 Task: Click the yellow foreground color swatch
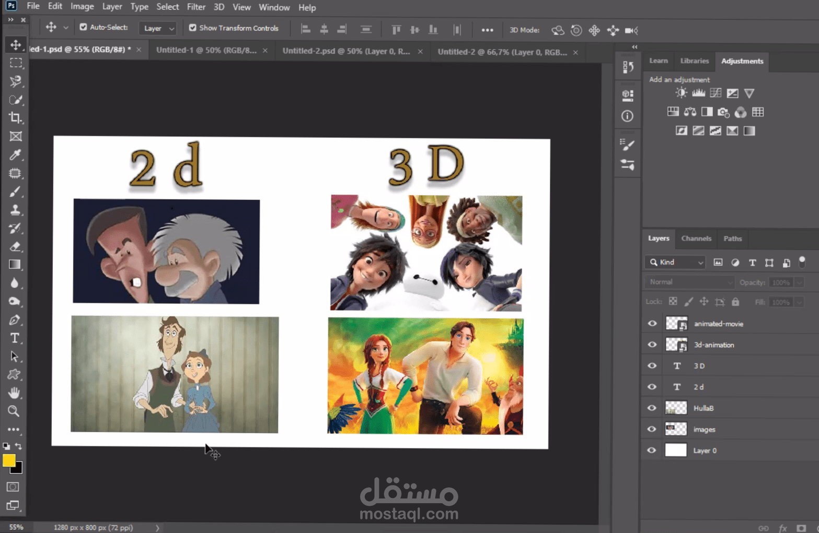(8, 460)
